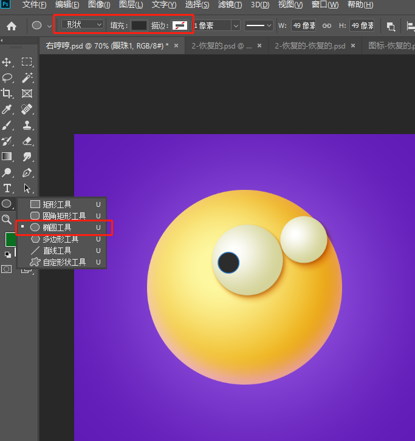This screenshot has width=415, height=441.
Task: Click the width W input field
Action: tap(304, 25)
